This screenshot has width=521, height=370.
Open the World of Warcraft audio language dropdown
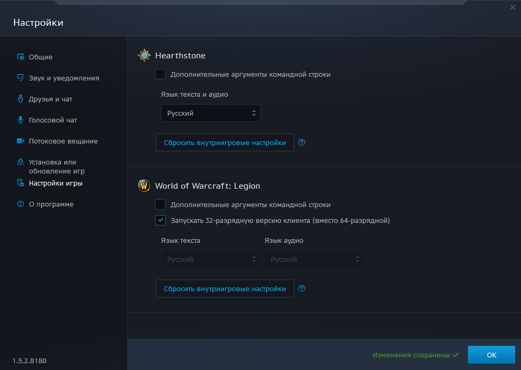click(314, 260)
